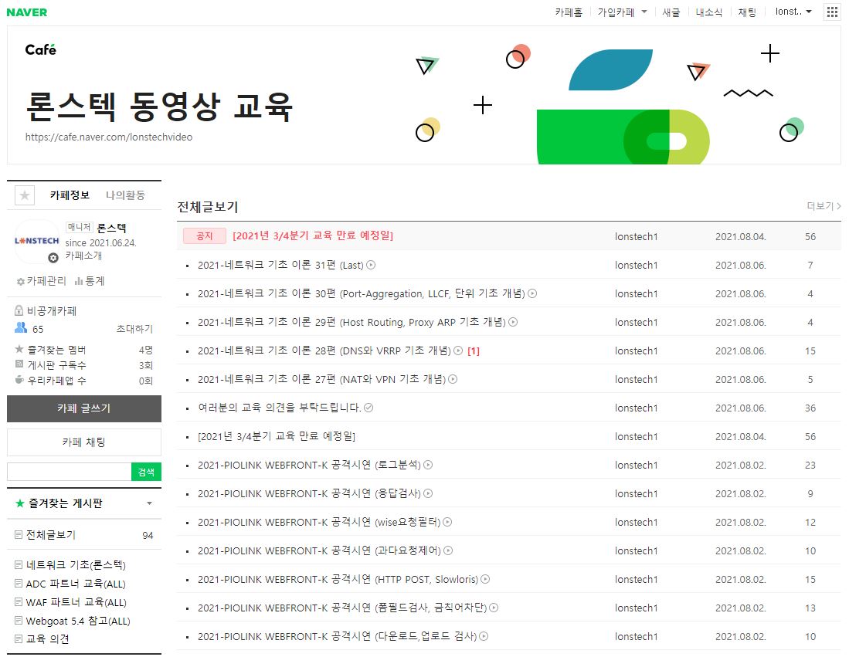Click play icon on 폼필드검사, 금칙어차단 post
The width and height of the screenshot is (849, 657).
494,608
